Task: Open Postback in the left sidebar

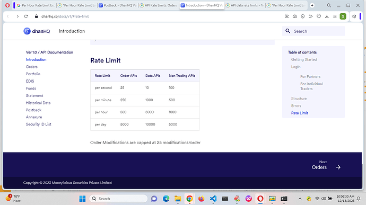Action: 33,110
